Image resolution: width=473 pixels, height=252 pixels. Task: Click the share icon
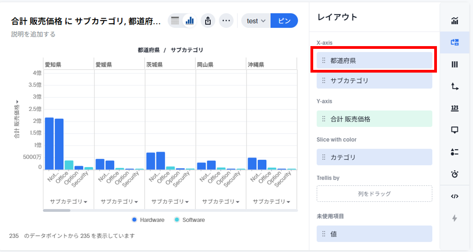[x=208, y=21]
